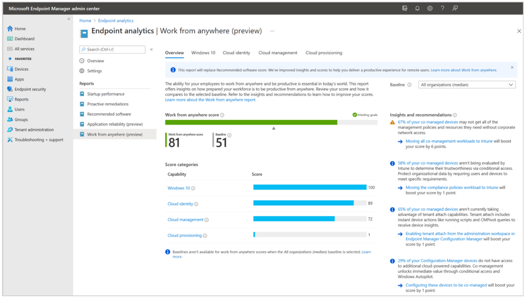Screen dimensions: 526x299
Task: Select Work from anywhere (preview) menu item
Action: tap(115, 135)
